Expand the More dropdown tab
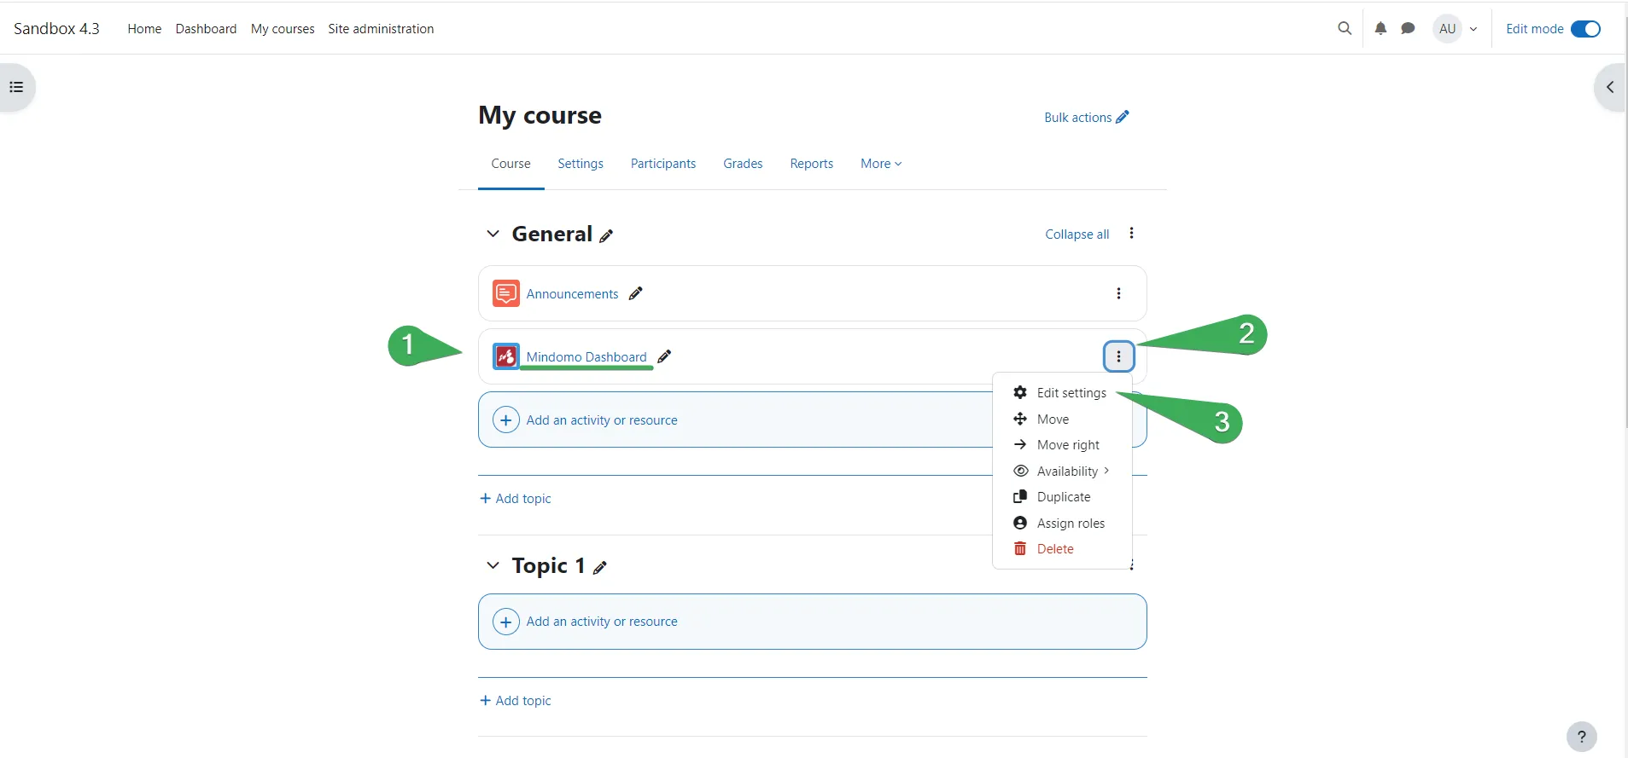 pyautogui.click(x=880, y=164)
